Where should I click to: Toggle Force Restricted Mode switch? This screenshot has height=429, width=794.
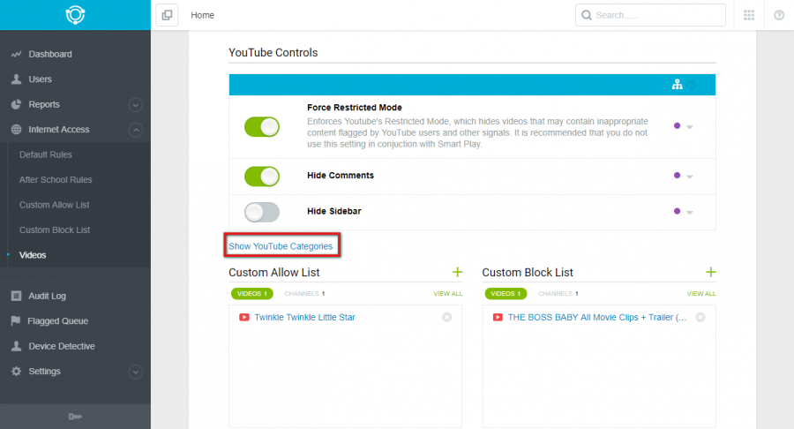pos(262,126)
